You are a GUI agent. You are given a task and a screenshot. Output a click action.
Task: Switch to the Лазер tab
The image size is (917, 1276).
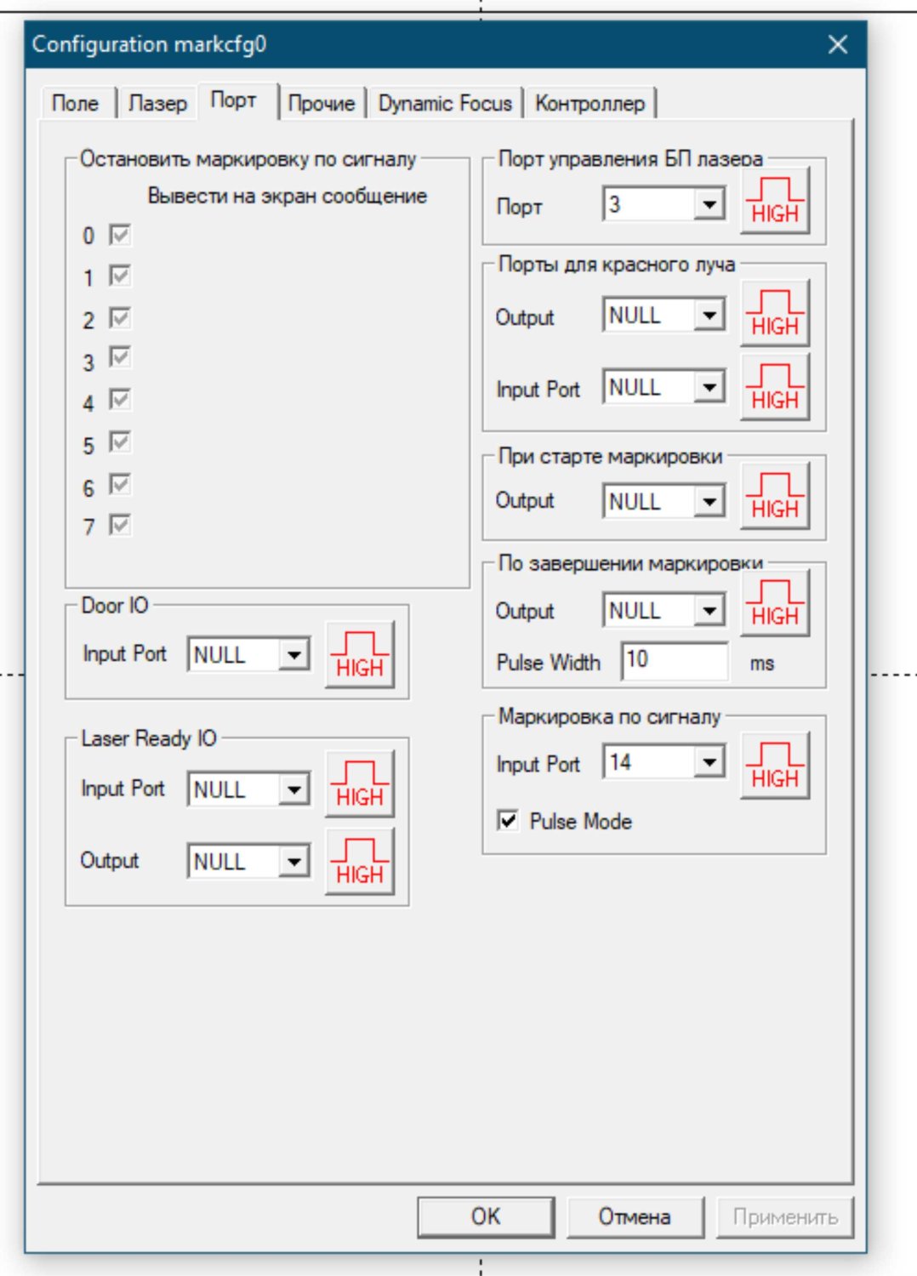pos(157,103)
